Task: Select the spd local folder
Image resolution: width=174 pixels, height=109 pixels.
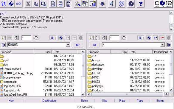Action: (x=6, y=60)
